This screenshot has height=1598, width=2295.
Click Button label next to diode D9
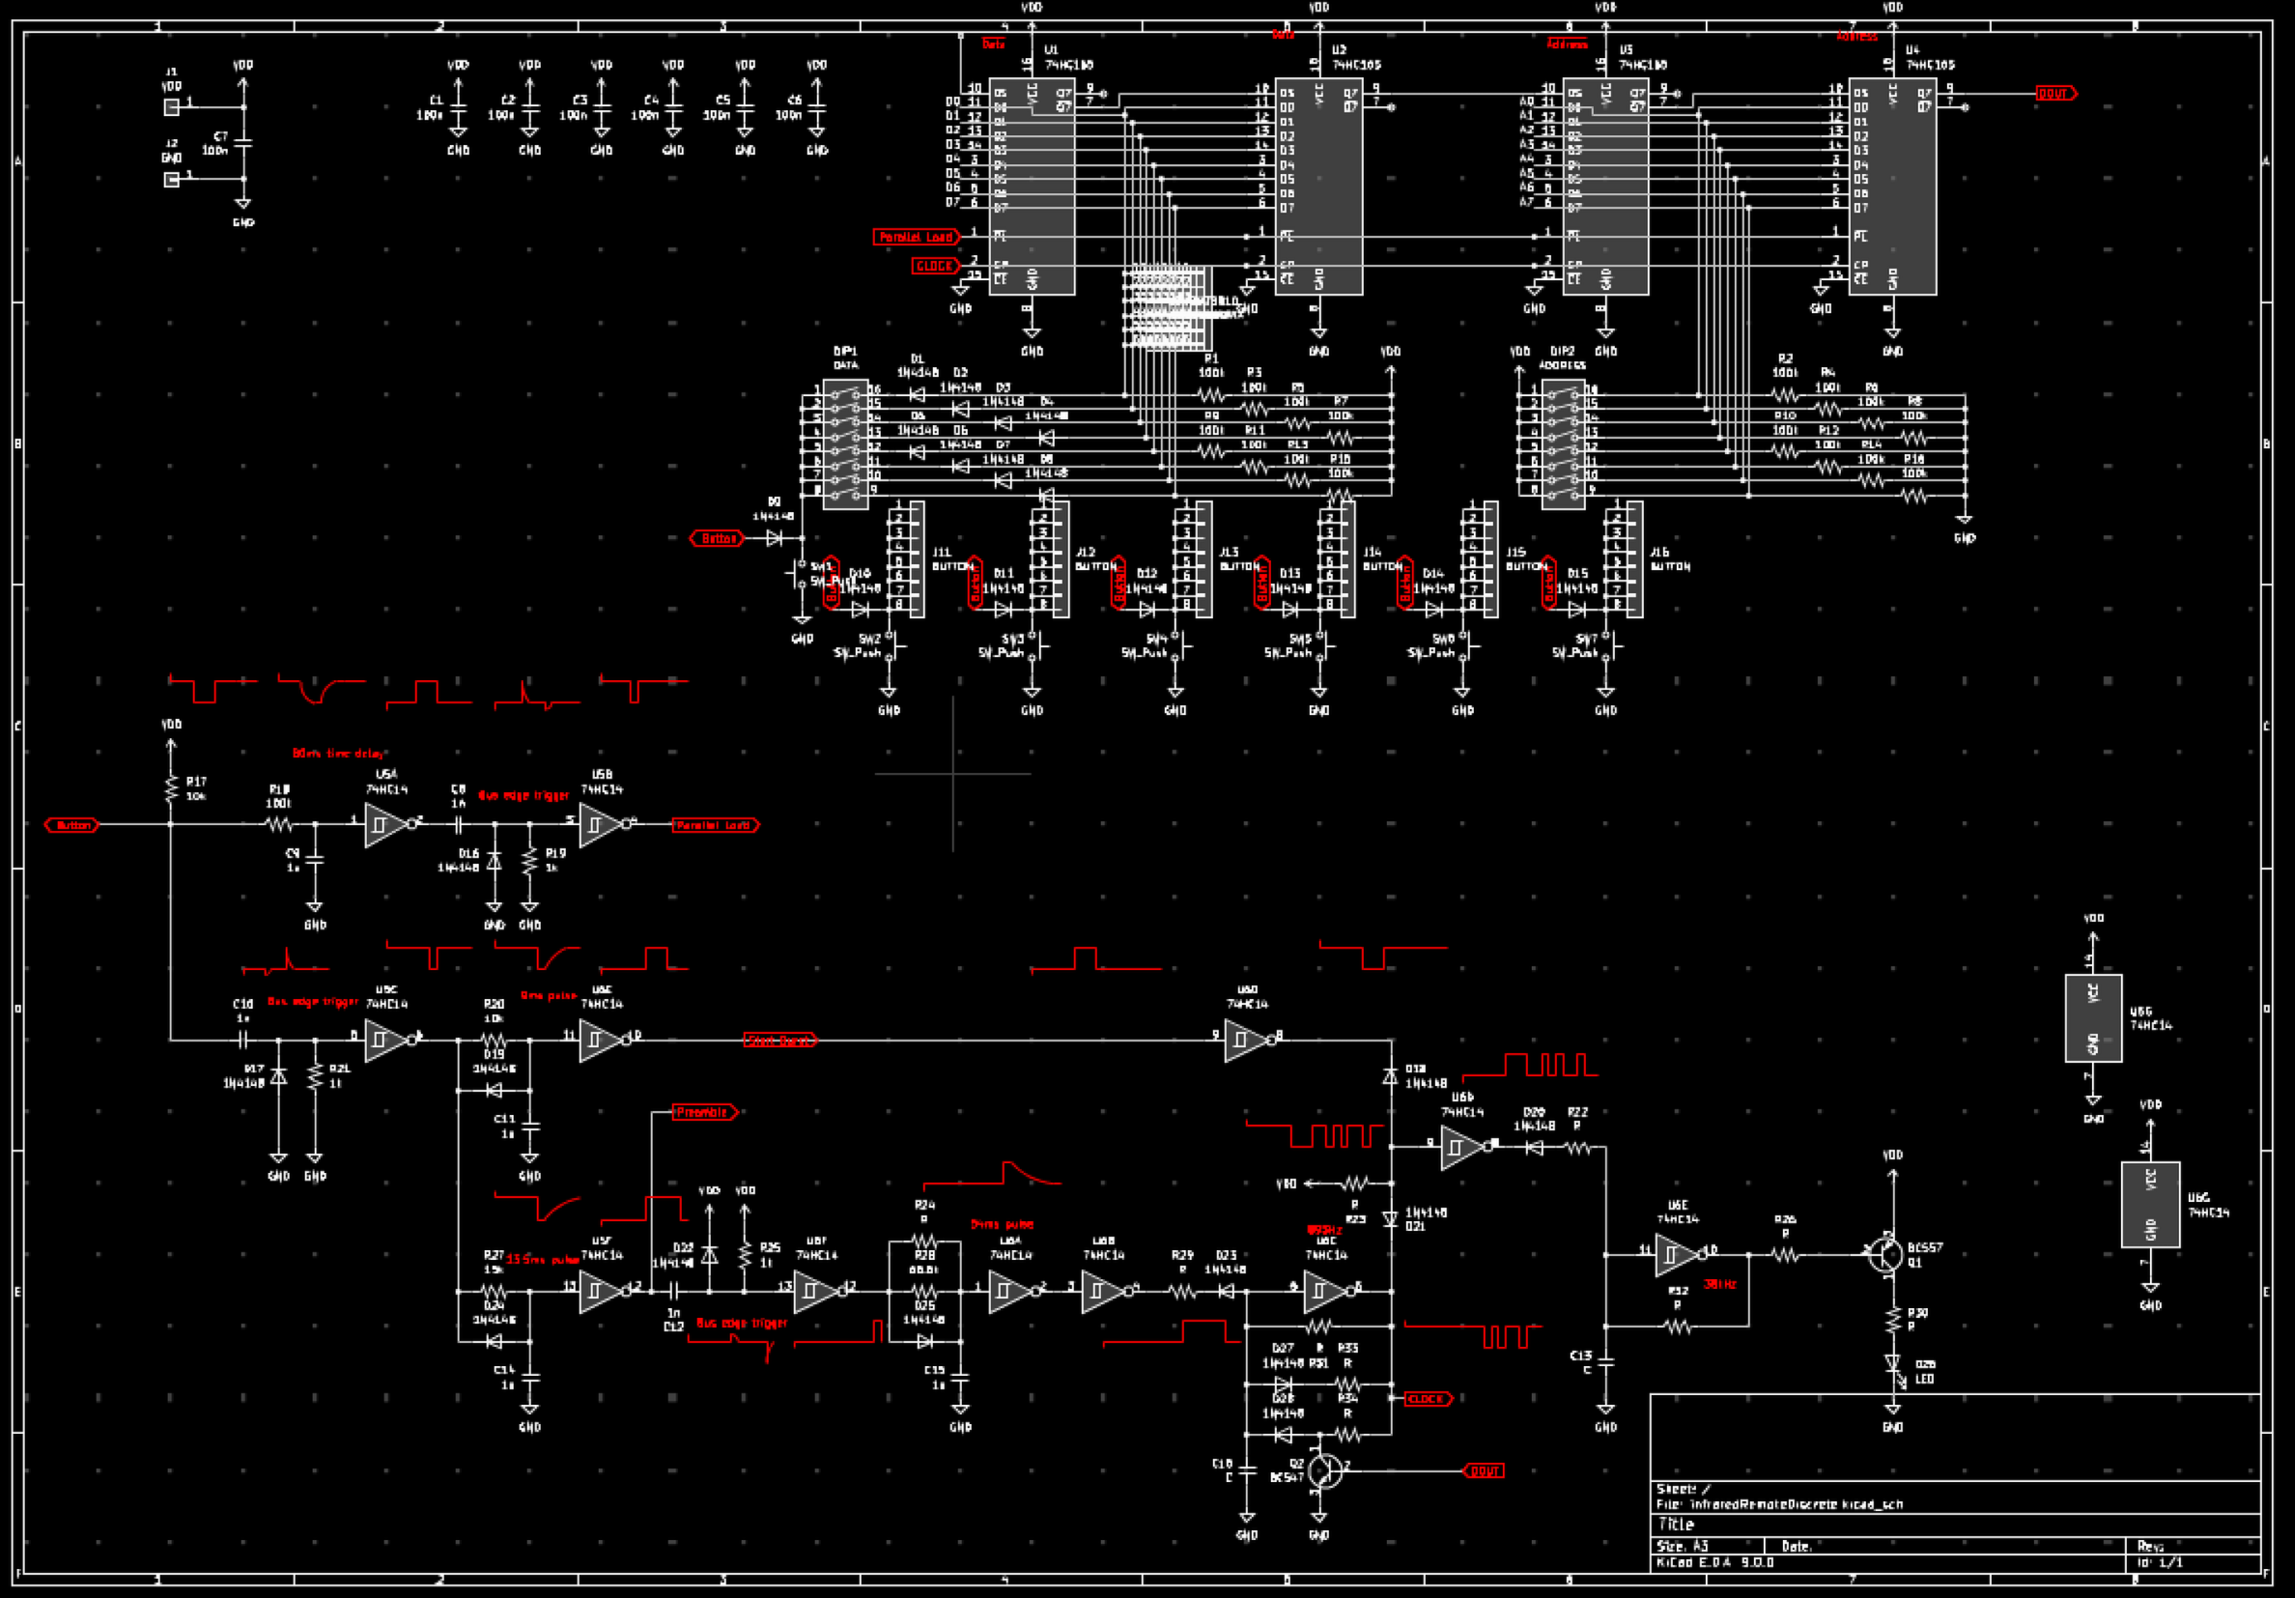pos(717,538)
